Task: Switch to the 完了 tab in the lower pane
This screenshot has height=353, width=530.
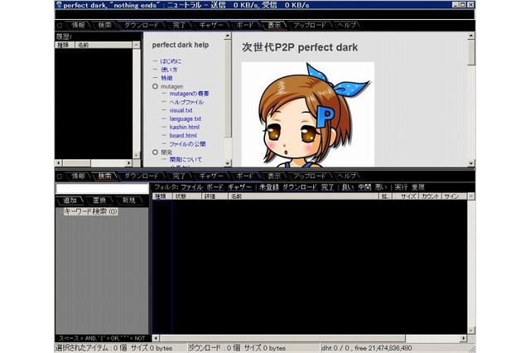Action: click(x=179, y=176)
